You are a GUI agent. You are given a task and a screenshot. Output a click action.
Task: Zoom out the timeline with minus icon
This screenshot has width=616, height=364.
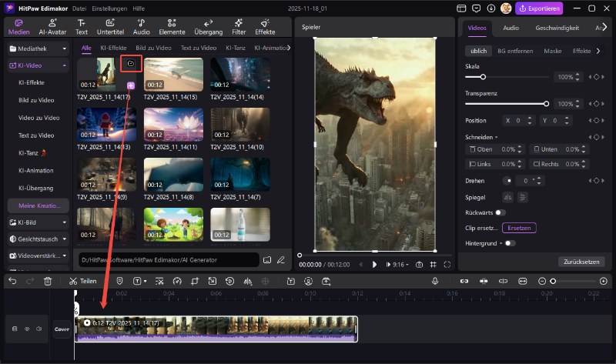(x=542, y=281)
